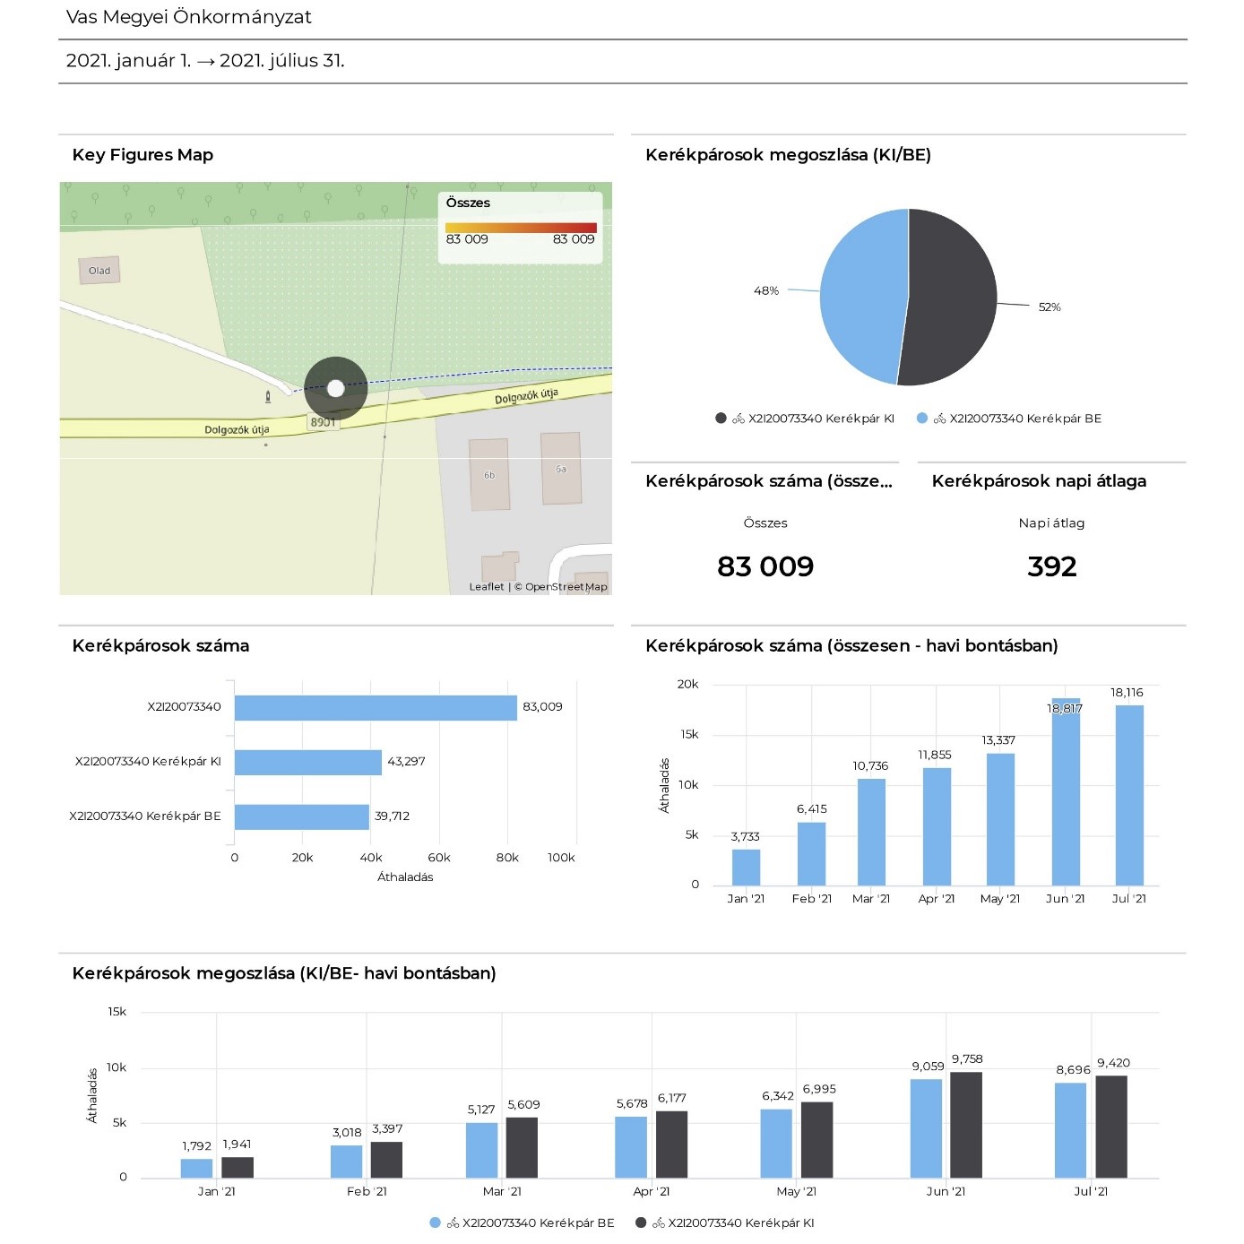Click the May '21 bar with 13,337
1244x1244 pixels.
click(1000, 819)
